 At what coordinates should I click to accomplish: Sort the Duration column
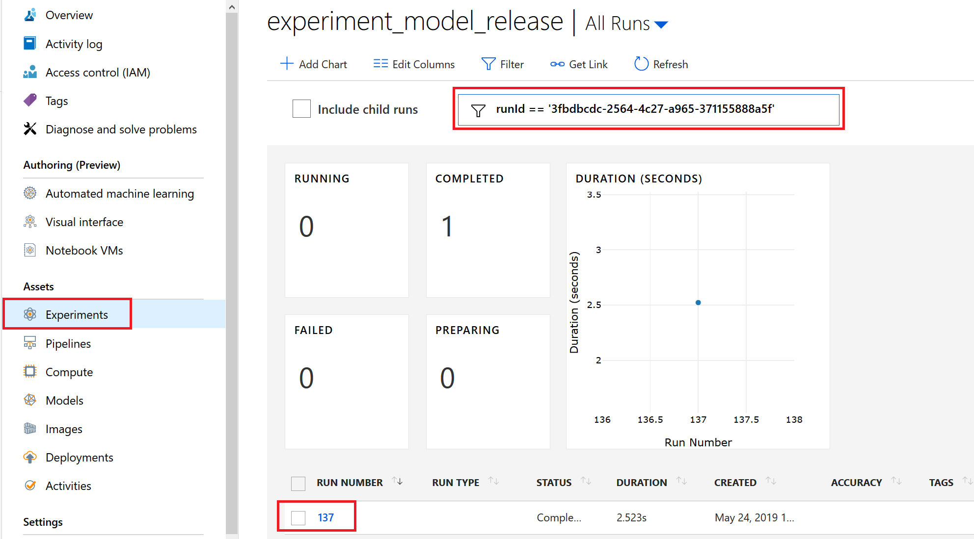(x=681, y=482)
